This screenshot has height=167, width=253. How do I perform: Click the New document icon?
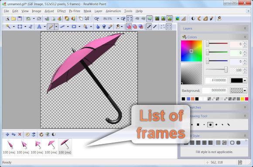tap(7, 19)
